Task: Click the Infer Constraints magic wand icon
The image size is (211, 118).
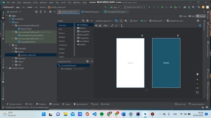Action: click(116, 26)
